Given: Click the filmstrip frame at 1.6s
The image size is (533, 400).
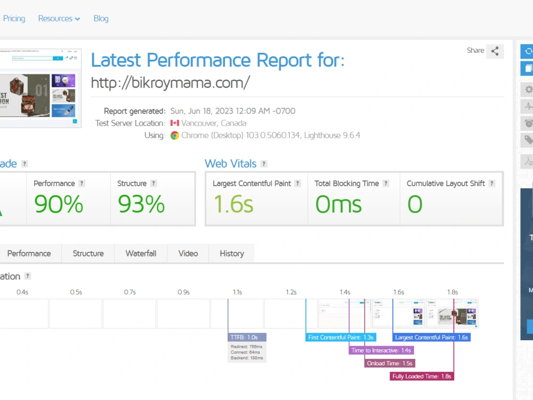Looking at the screenshot, I should [398, 313].
